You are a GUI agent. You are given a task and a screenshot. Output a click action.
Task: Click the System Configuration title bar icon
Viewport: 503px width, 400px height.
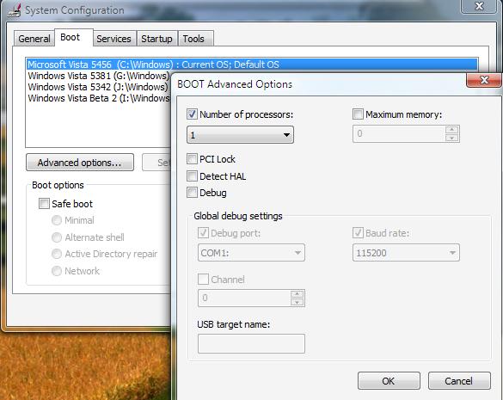[14, 9]
